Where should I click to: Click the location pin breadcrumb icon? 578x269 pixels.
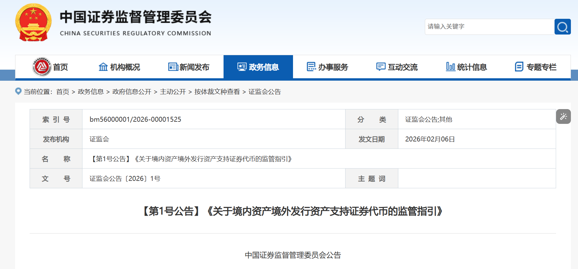[x=18, y=91]
